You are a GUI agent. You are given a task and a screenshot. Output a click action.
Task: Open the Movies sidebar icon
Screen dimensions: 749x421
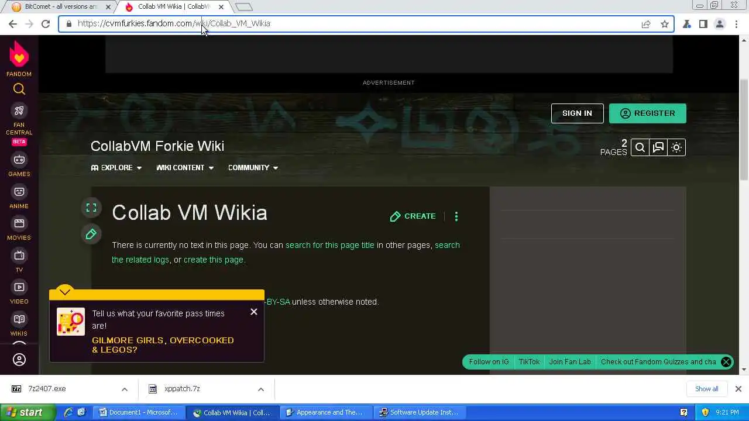(x=19, y=223)
